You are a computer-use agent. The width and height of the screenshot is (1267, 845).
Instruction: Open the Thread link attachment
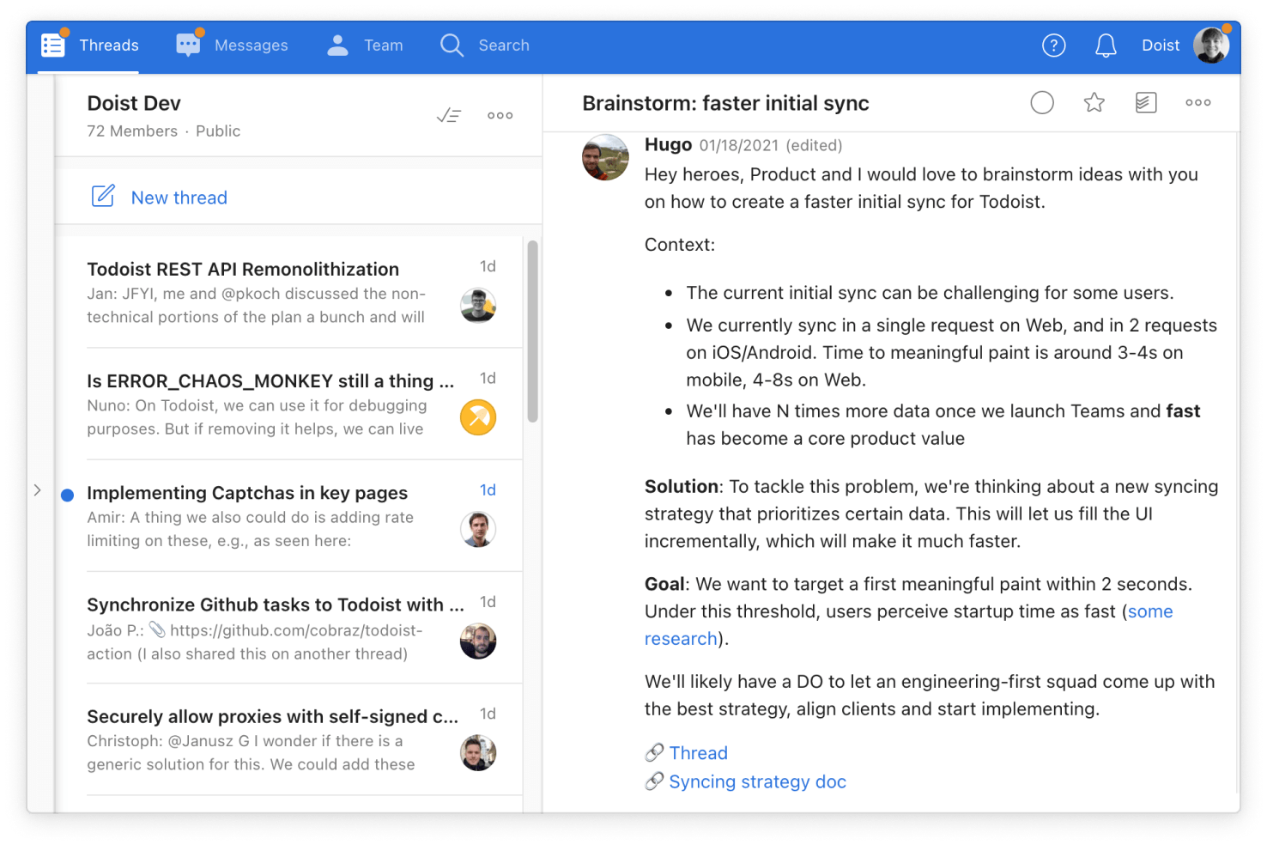click(x=698, y=753)
